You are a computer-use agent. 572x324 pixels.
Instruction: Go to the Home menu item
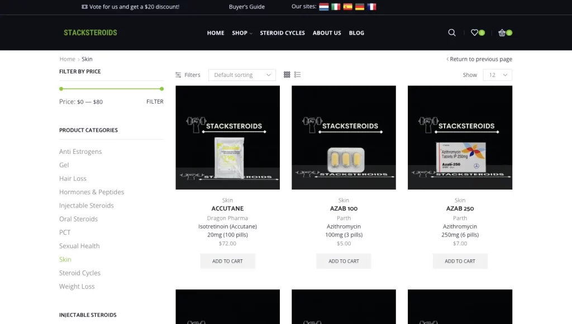pos(216,33)
